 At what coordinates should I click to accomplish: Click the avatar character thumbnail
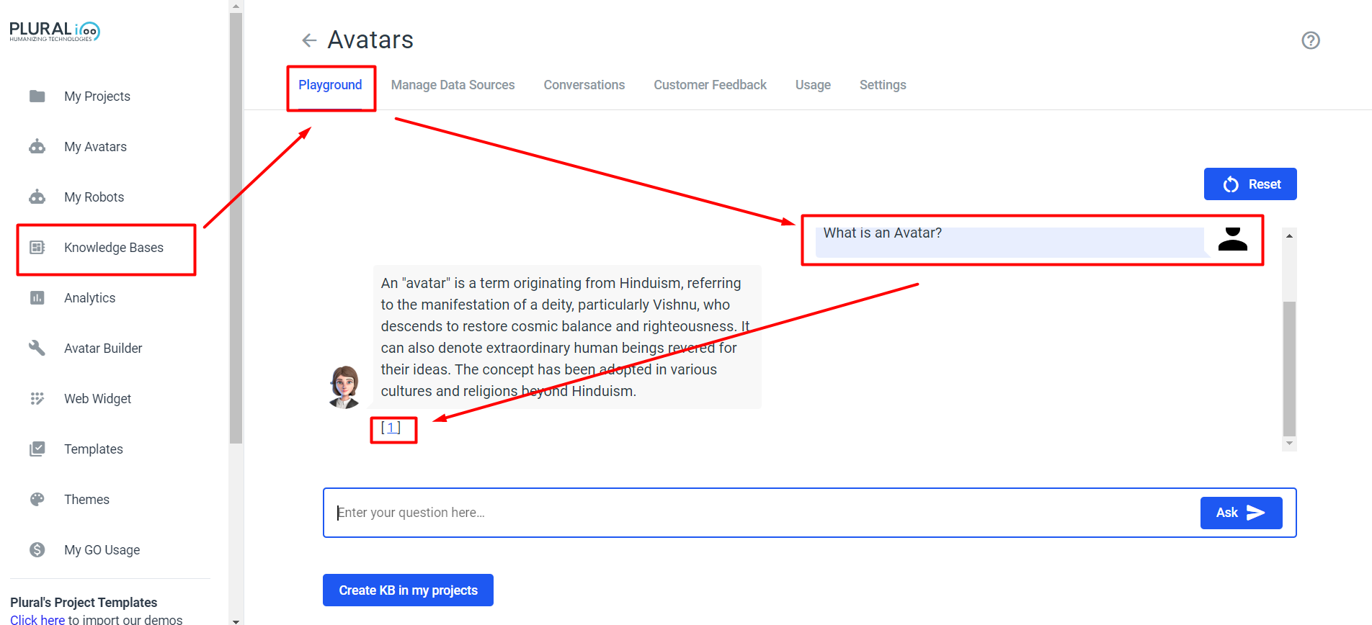tap(344, 387)
